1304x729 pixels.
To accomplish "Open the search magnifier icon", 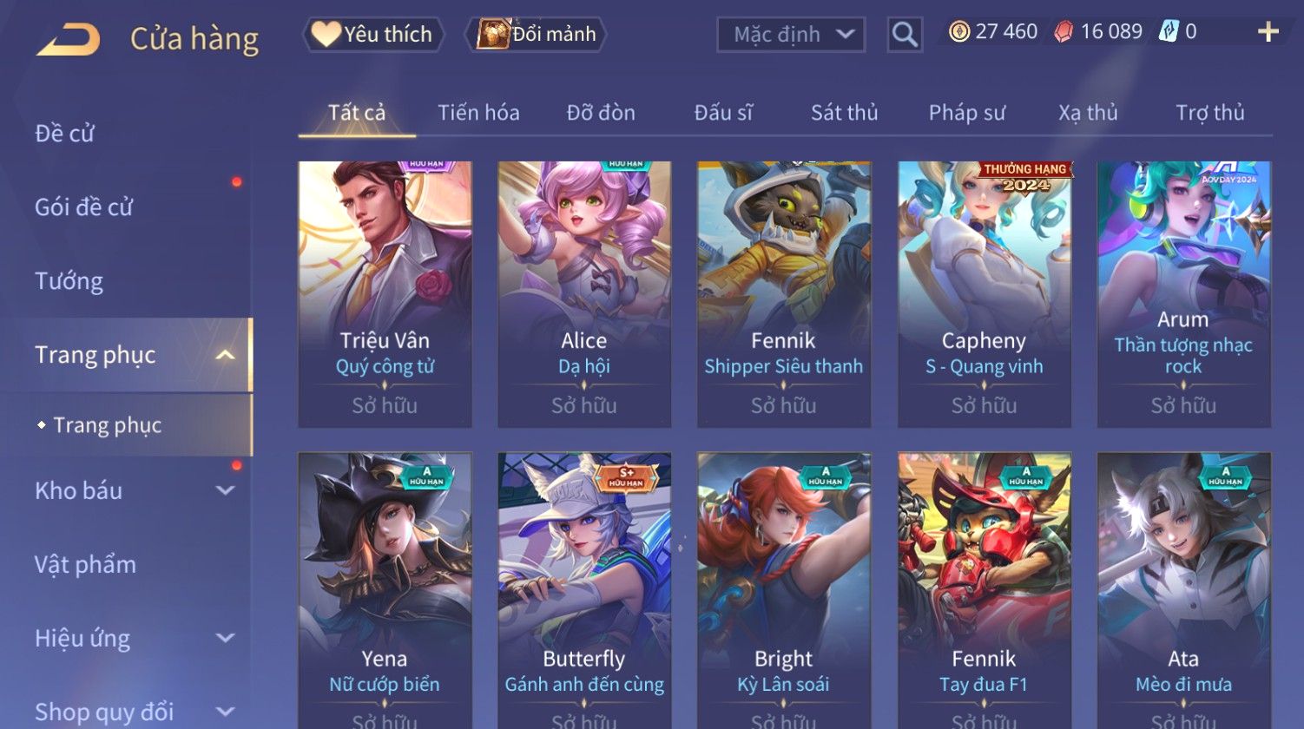I will tap(905, 35).
